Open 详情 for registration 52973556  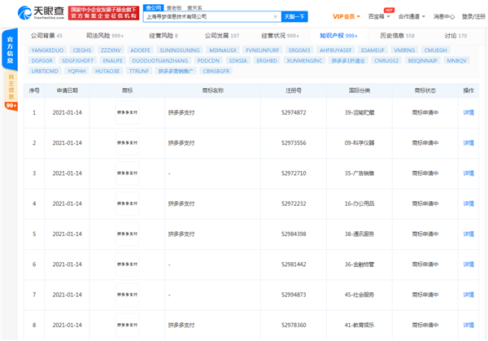click(468, 143)
